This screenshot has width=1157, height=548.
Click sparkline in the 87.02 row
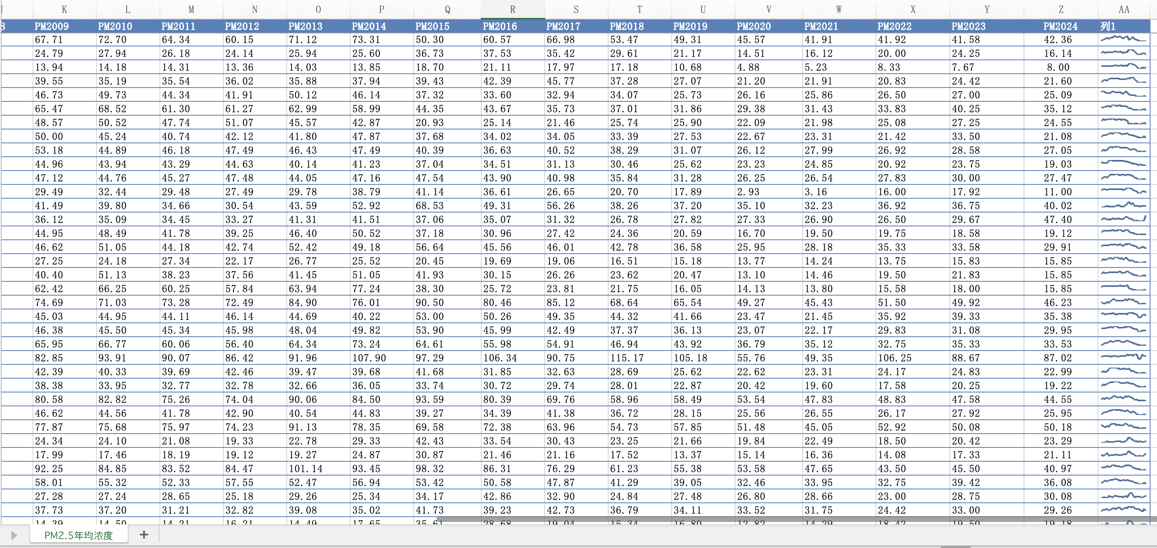coord(1123,358)
